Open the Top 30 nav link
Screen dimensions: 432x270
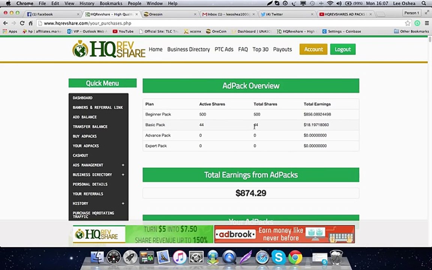(x=260, y=49)
